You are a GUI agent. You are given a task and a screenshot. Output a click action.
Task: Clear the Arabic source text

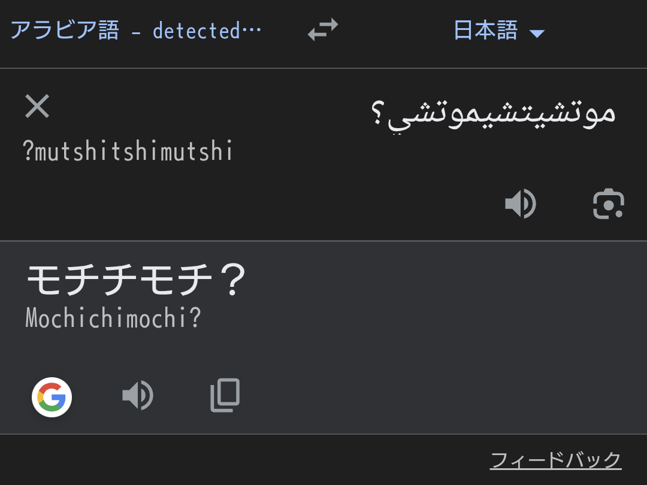click(x=37, y=107)
